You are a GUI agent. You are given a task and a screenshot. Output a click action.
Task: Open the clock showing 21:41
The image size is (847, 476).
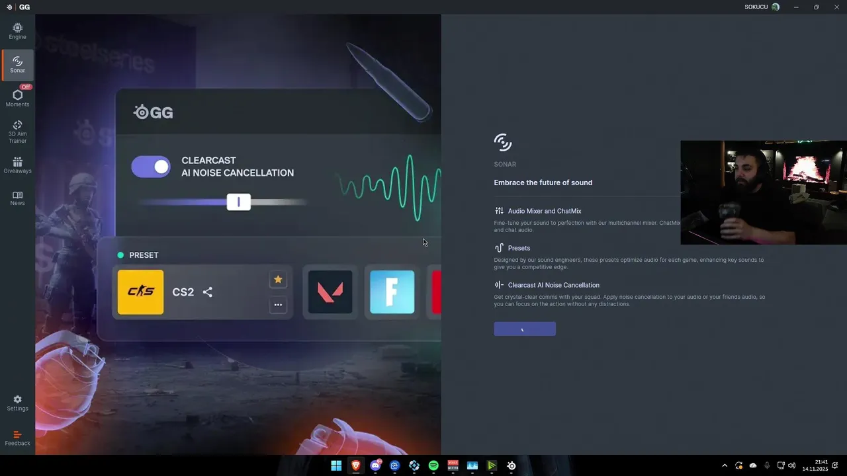[x=815, y=465]
